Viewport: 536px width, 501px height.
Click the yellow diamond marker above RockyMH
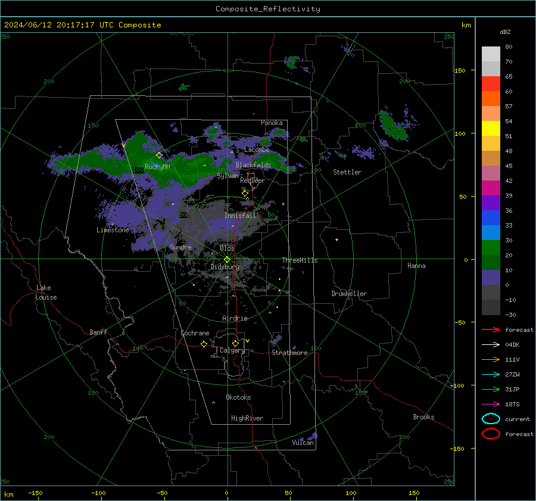tap(159, 155)
